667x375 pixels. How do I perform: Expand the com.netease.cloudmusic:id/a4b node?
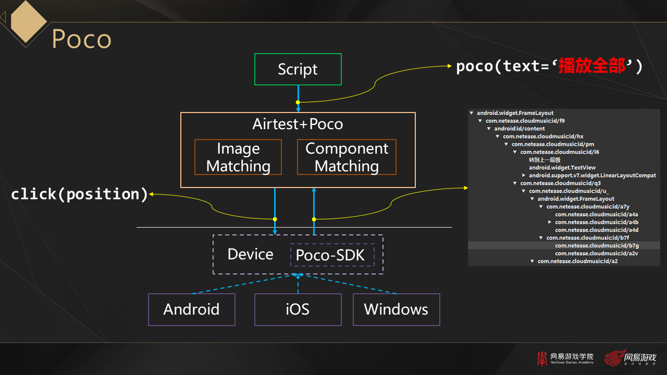click(x=550, y=222)
